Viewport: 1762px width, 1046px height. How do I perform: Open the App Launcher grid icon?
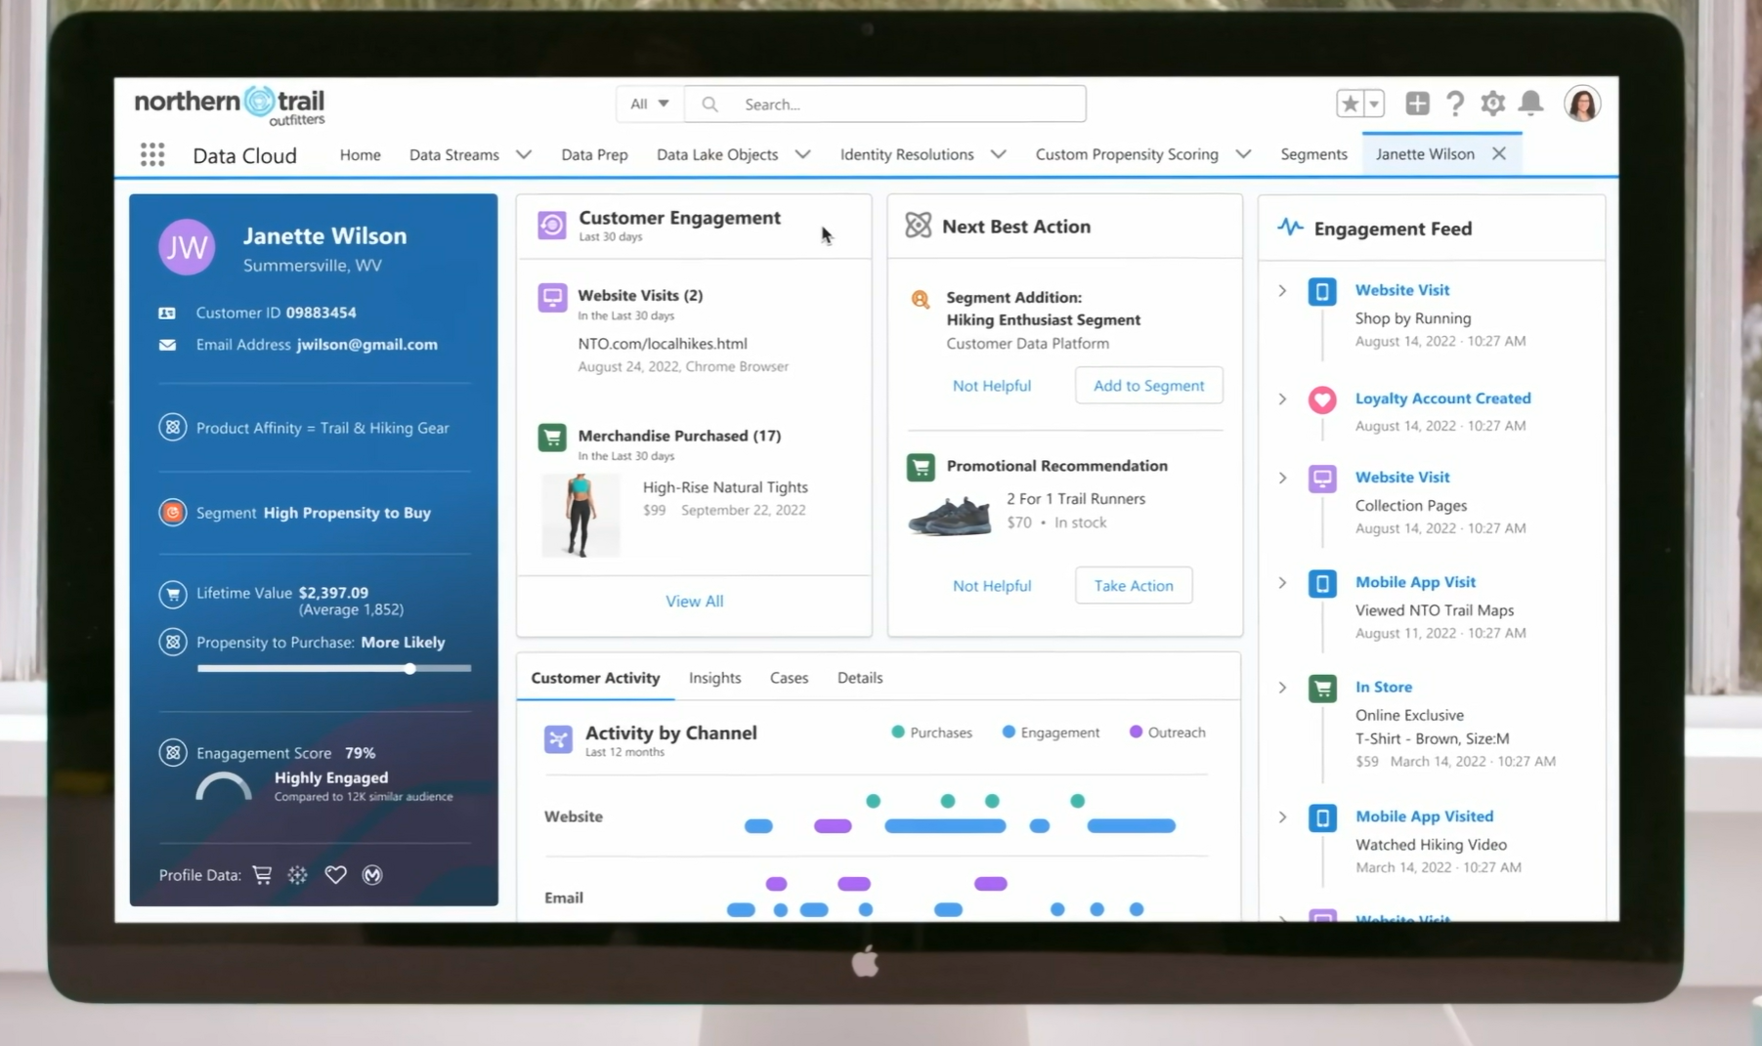[x=152, y=154]
